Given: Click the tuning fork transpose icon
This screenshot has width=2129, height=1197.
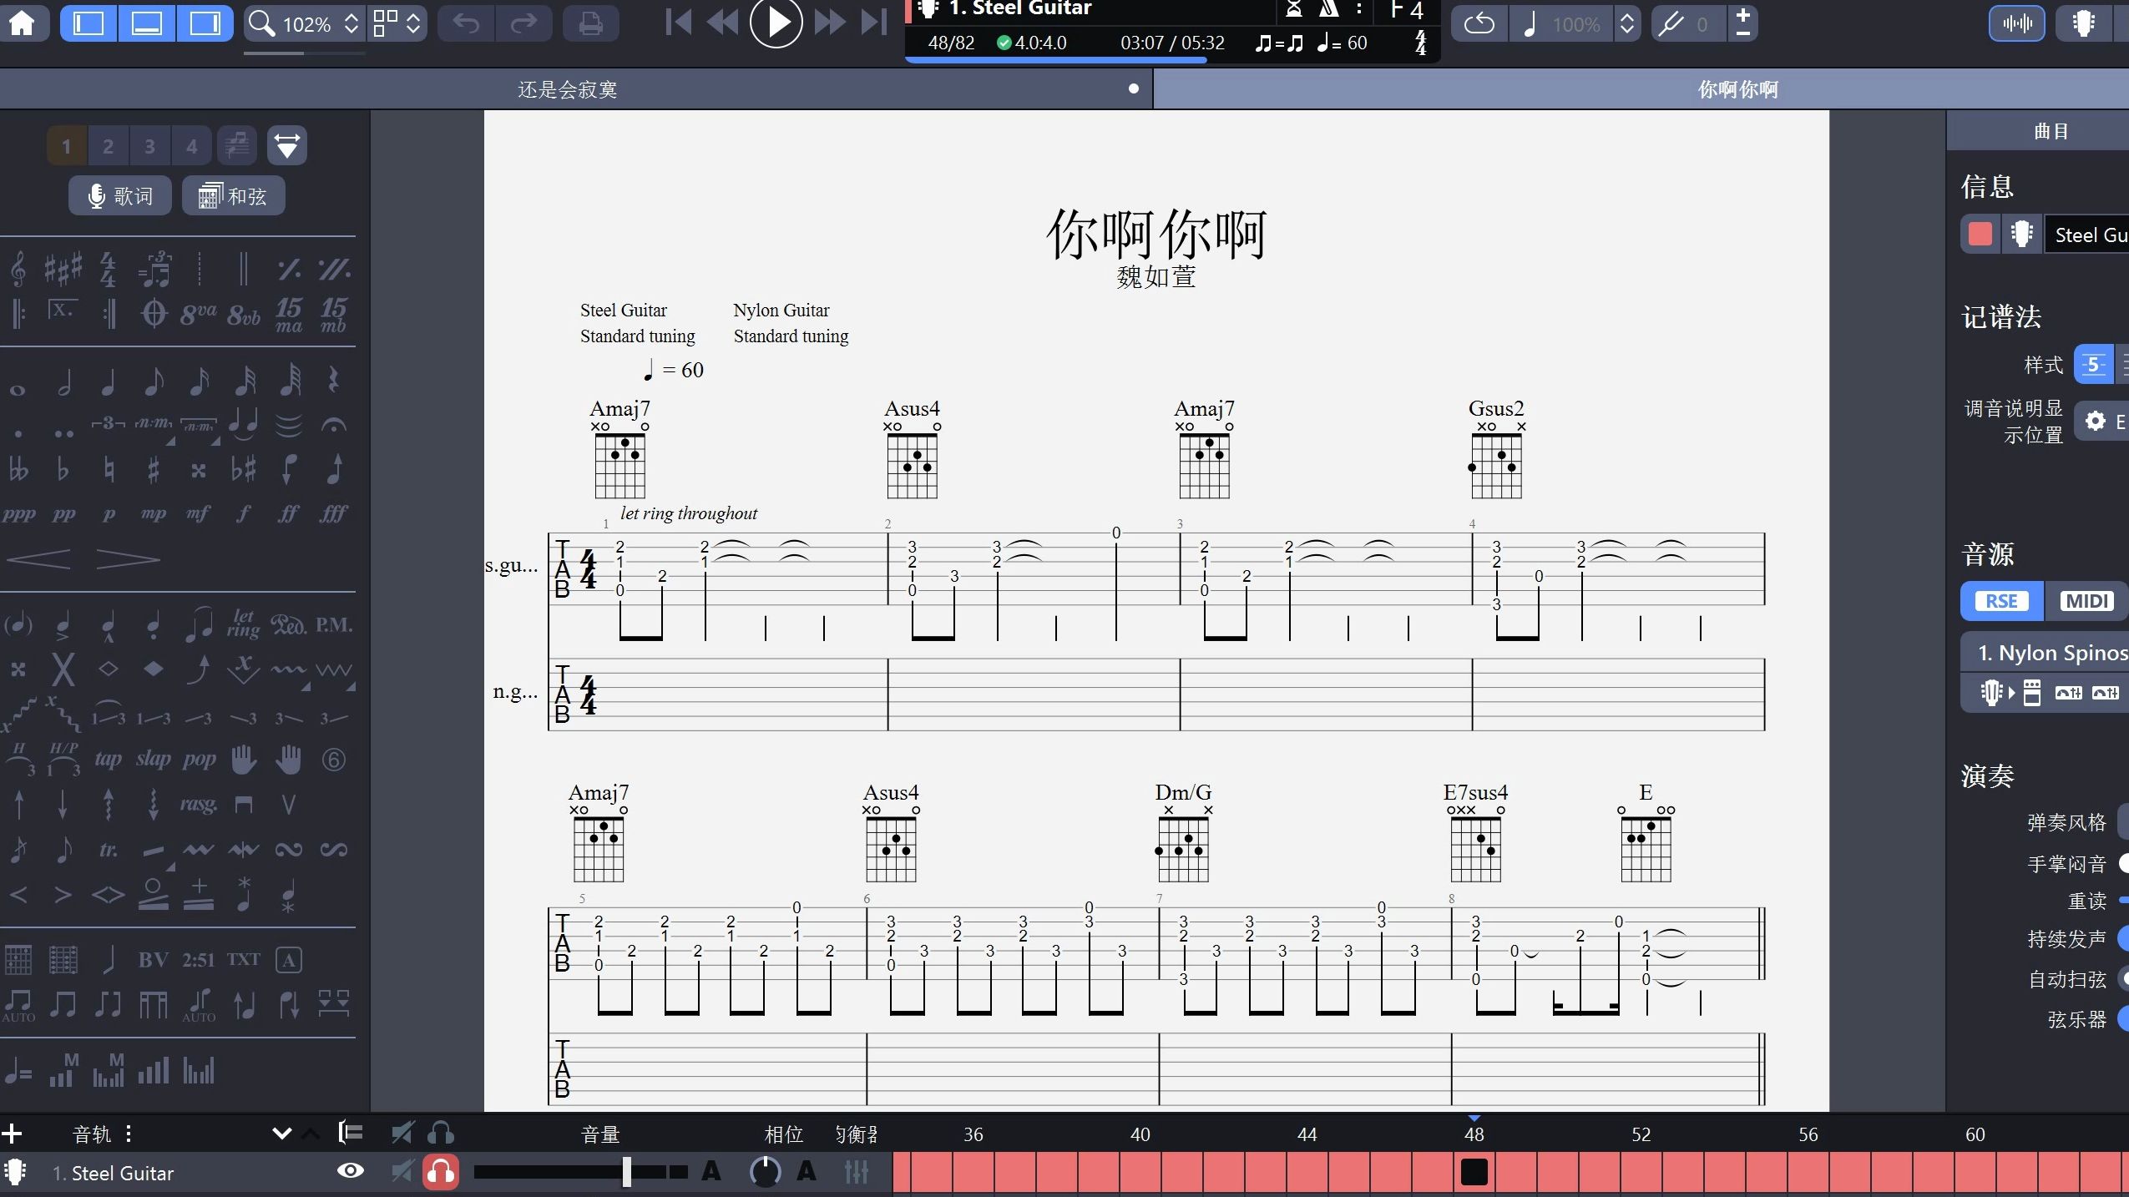Looking at the screenshot, I should pyautogui.click(x=1671, y=23).
